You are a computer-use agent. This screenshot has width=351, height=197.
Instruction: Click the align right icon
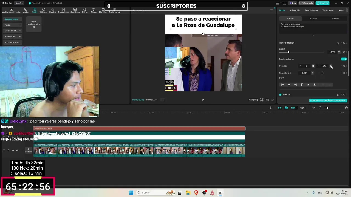(295, 85)
